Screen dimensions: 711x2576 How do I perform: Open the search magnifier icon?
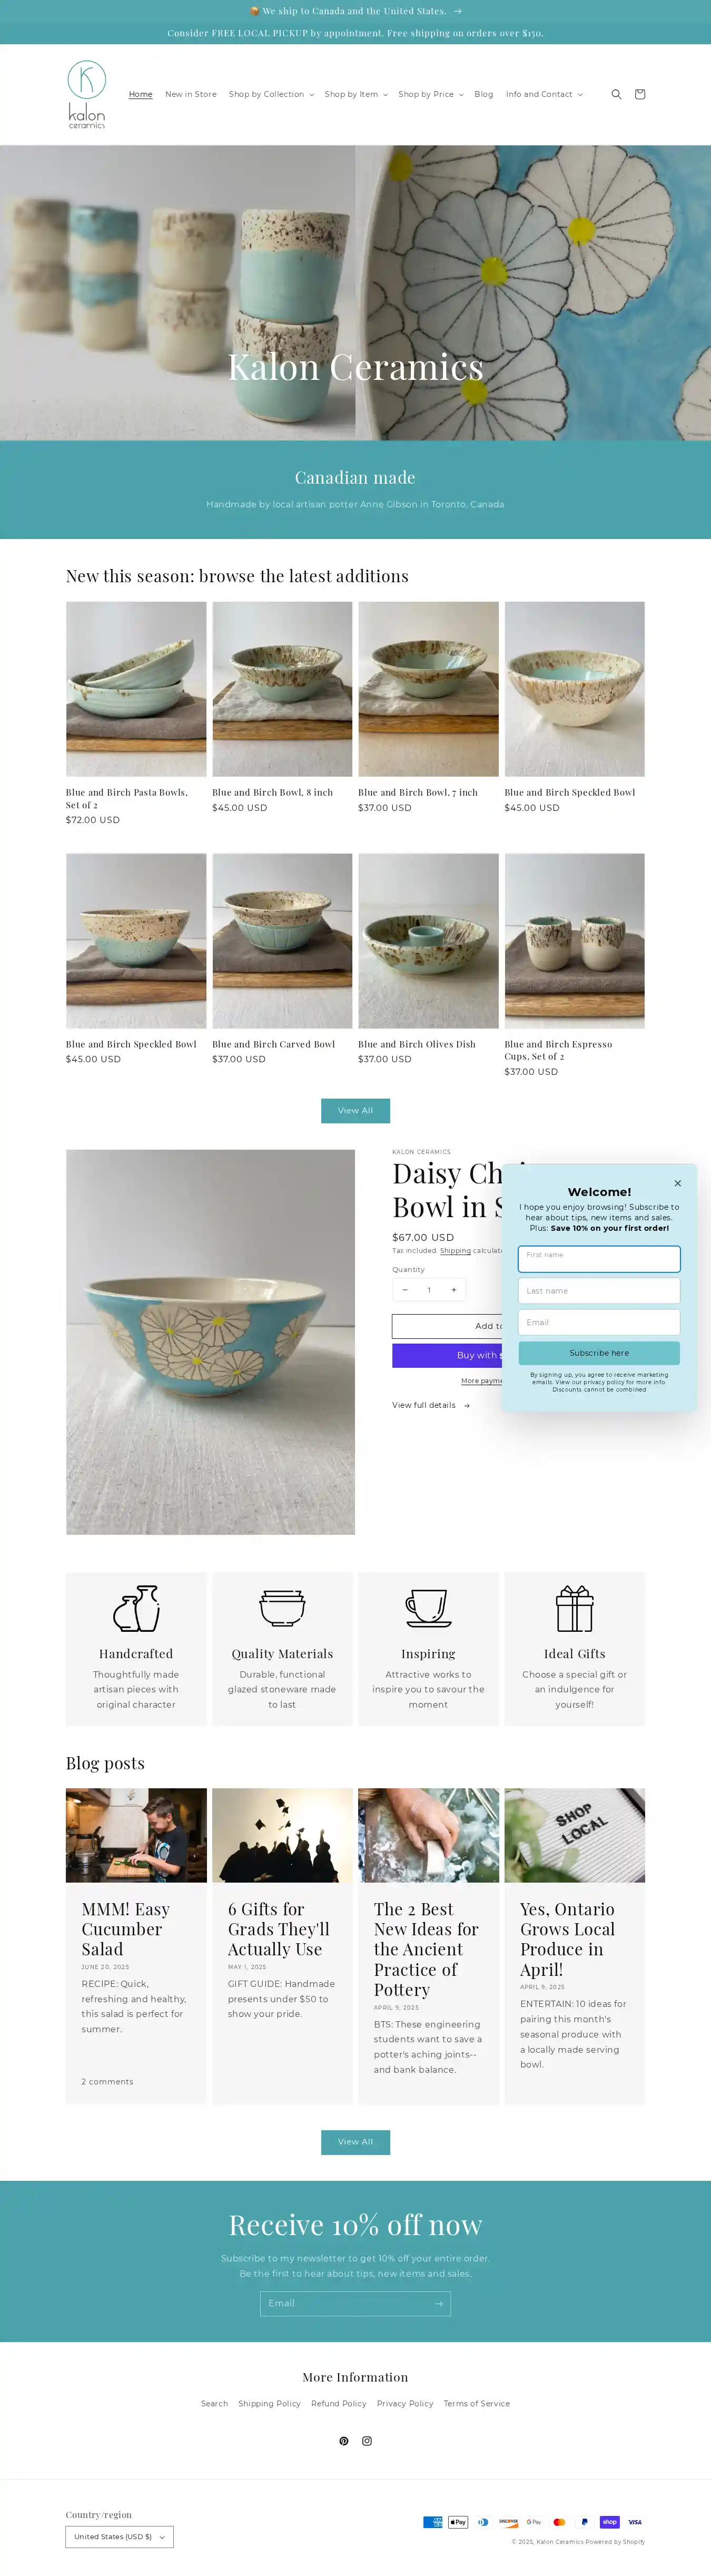tap(616, 94)
